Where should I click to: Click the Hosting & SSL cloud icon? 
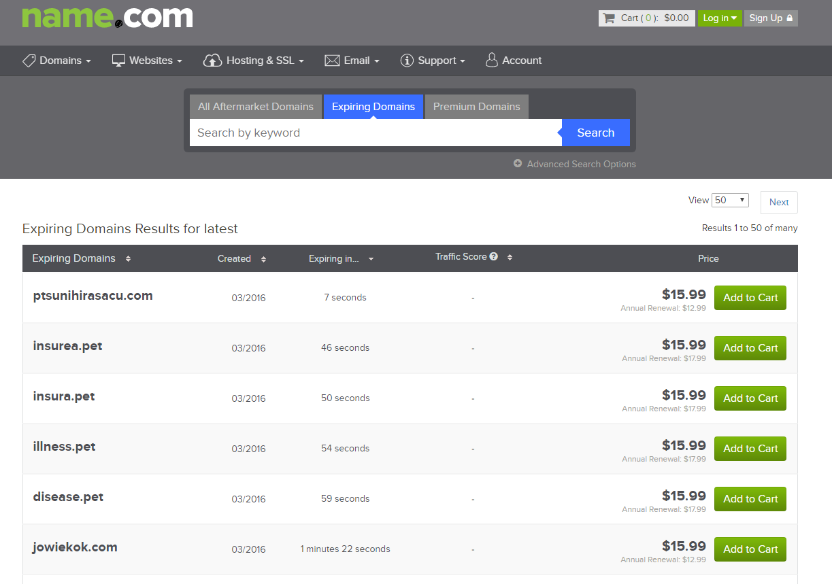point(213,61)
